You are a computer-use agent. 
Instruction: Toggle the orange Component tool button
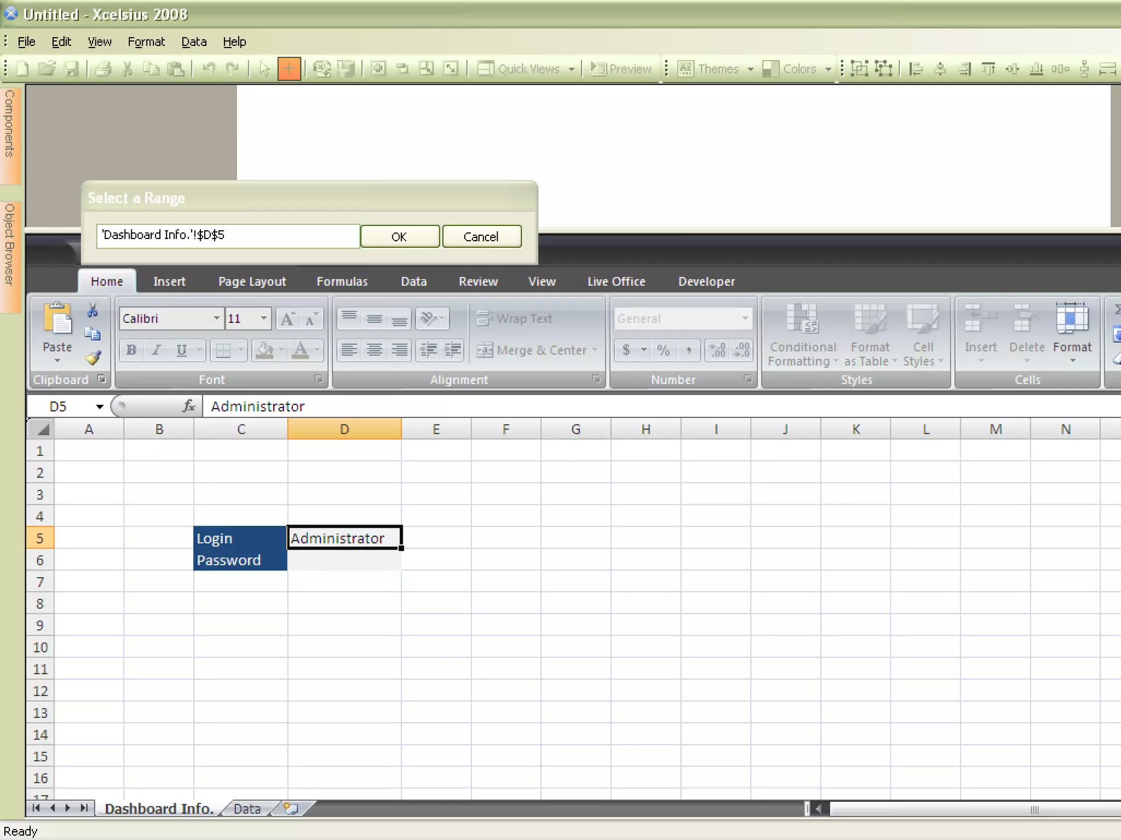289,69
